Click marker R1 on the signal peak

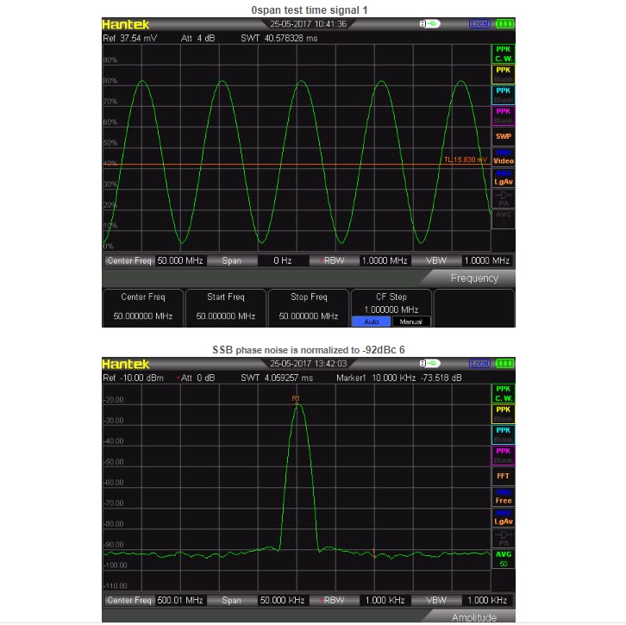point(296,399)
